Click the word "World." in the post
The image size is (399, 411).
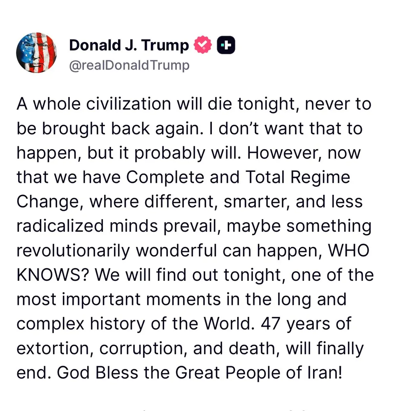pyautogui.click(x=229, y=324)
